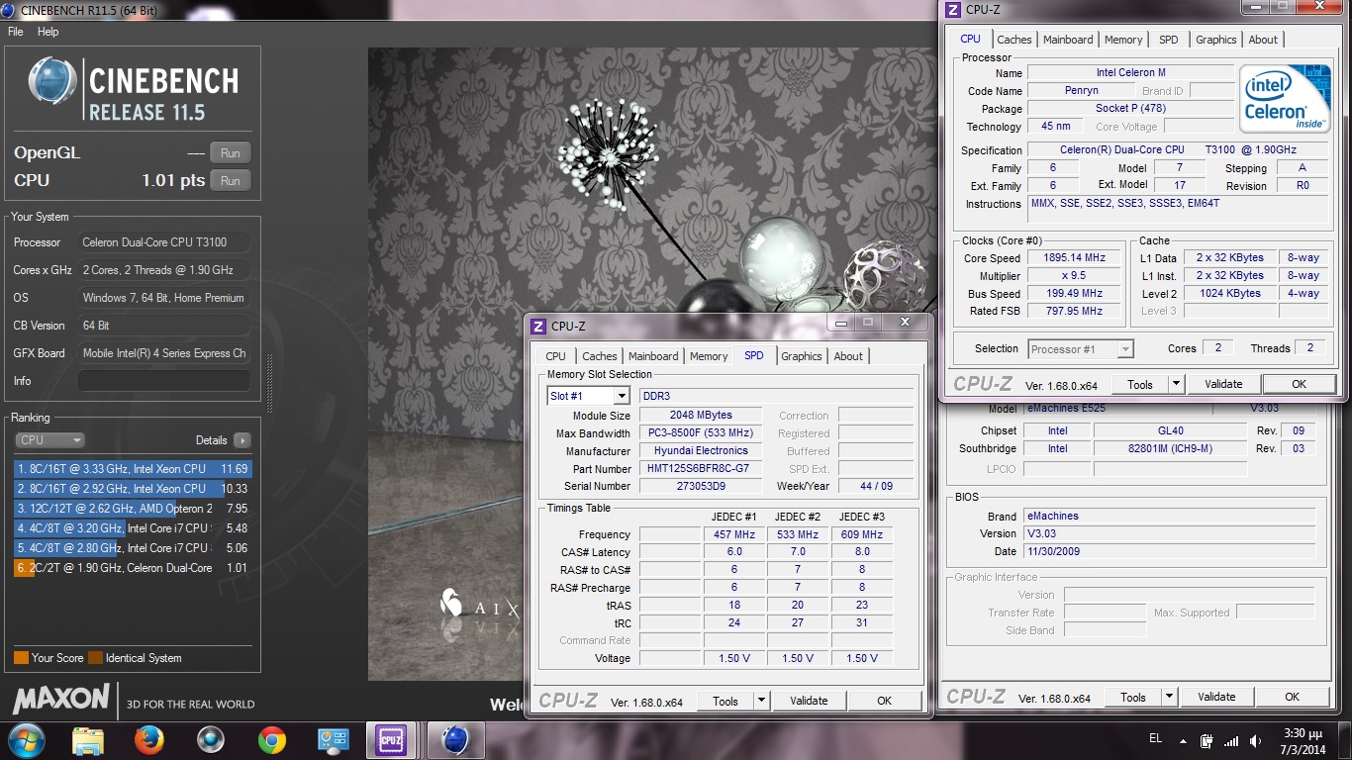Image resolution: width=1352 pixels, height=760 pixels.
Task: Select the 4C/8T @ 3.20 GHz ranking row
Action: (133, 528)
